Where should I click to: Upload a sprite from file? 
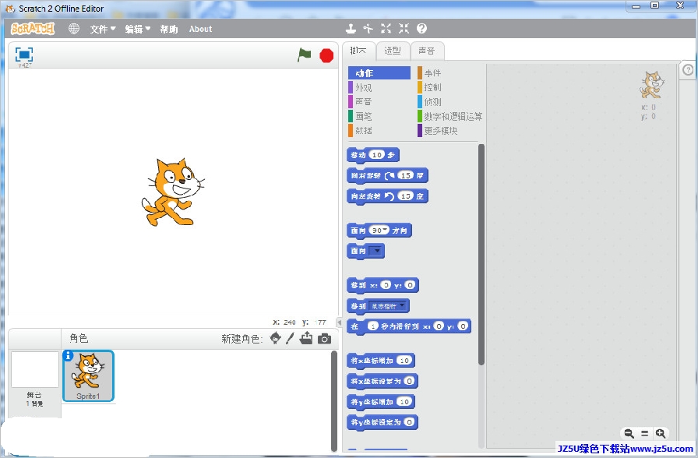pyautogui.click(x=306, y=338)
